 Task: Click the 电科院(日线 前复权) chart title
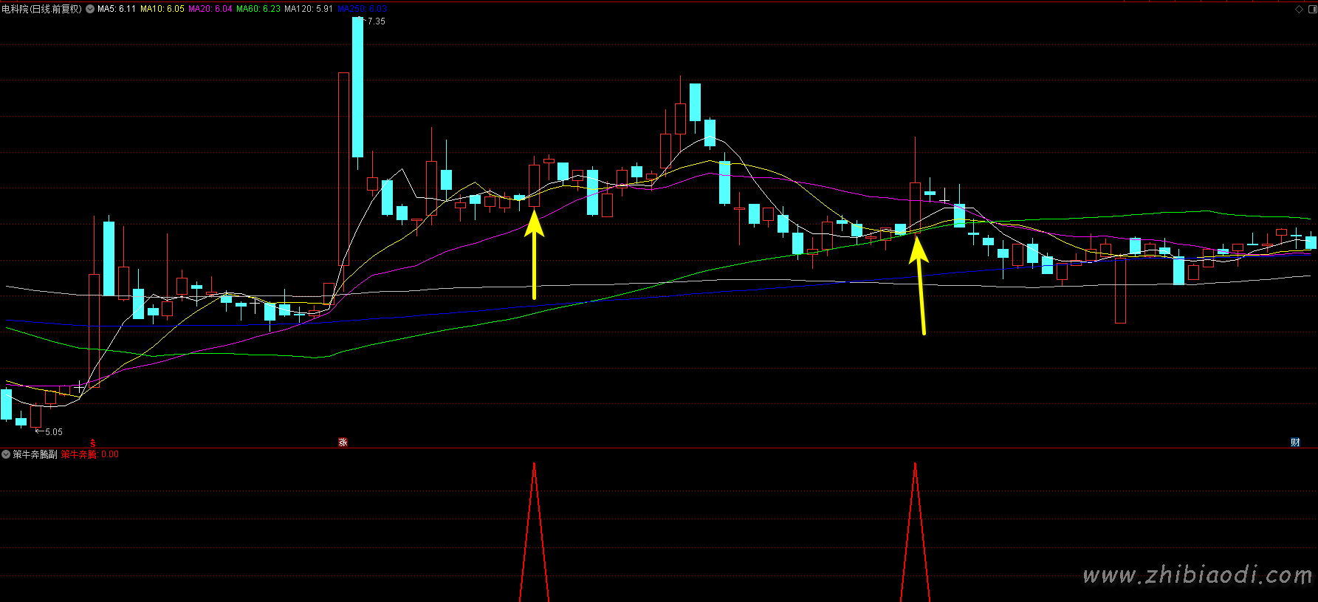(x=41, y=9)
